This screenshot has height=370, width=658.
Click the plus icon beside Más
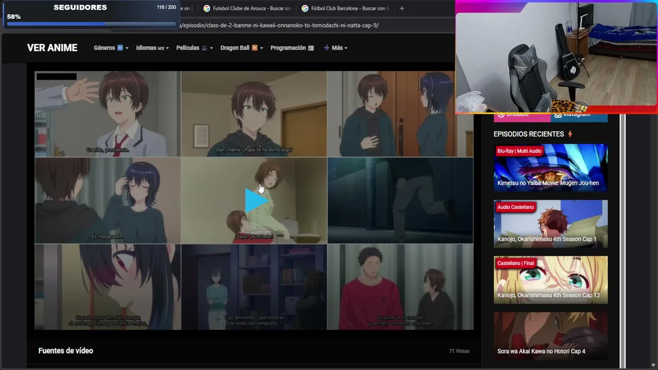pyautogui.click(x=326, y=48)
